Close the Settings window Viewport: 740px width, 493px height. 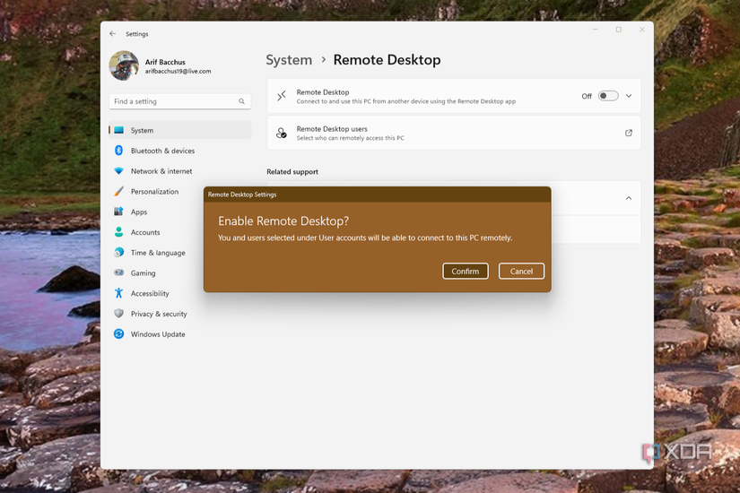click(x=642, y=30)
